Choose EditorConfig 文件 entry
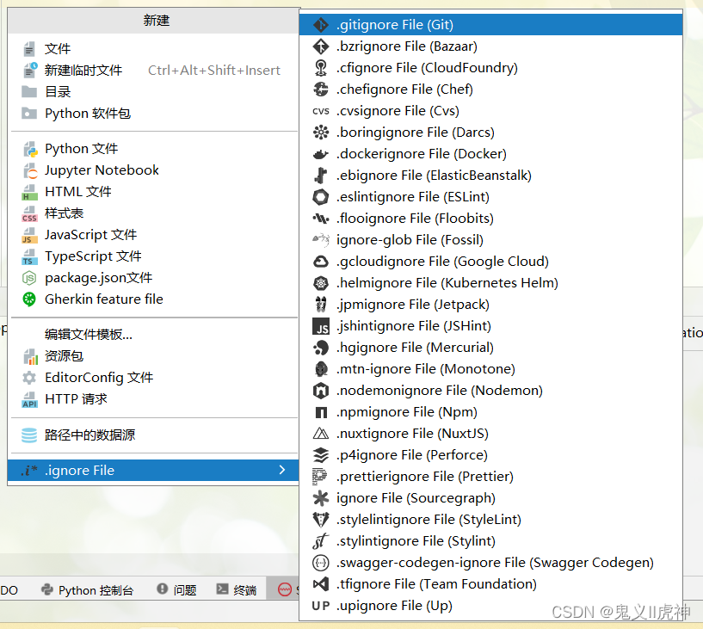The image size is (703, 629). [x=153, y=378]
